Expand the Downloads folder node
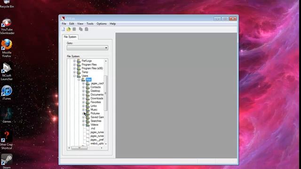The image size is (301, 169). tap(83, 98)
